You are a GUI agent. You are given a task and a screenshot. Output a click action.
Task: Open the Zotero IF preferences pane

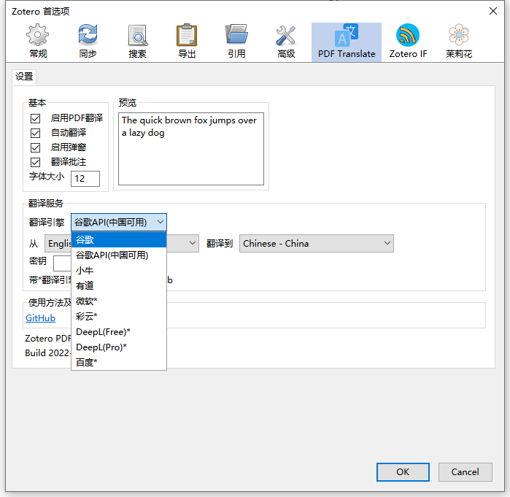pyautogui.click(x=408, y=42)
